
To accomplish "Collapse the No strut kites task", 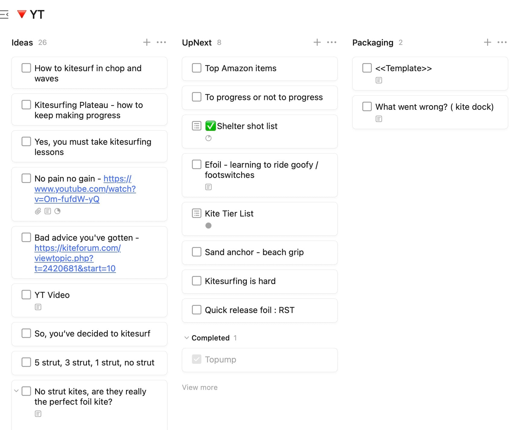I will (16, 391).
